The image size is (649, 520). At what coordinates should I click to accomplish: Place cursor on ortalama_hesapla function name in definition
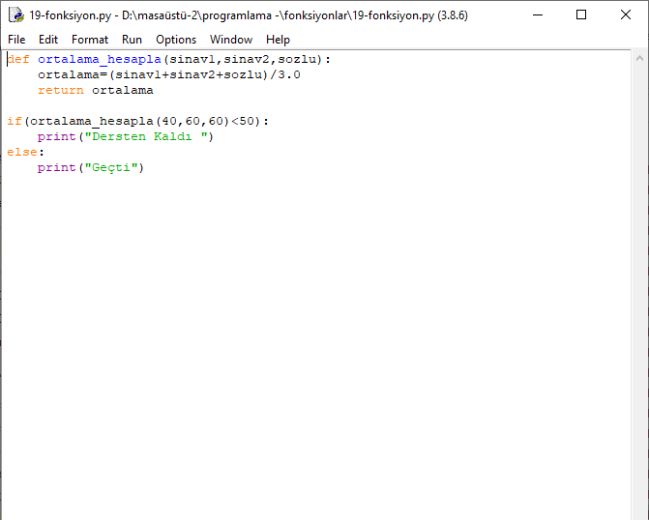point(96,59)
